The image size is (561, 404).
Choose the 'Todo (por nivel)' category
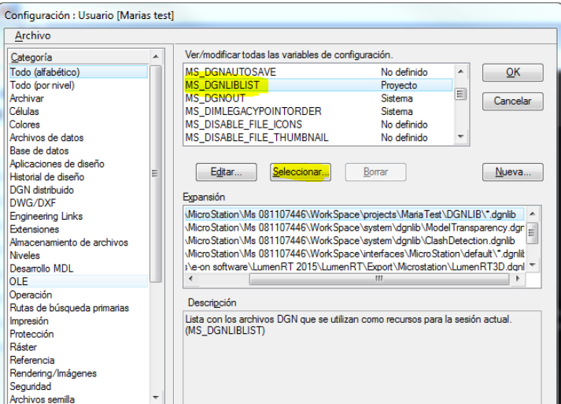pyautogui.click(x=45, y=86)
